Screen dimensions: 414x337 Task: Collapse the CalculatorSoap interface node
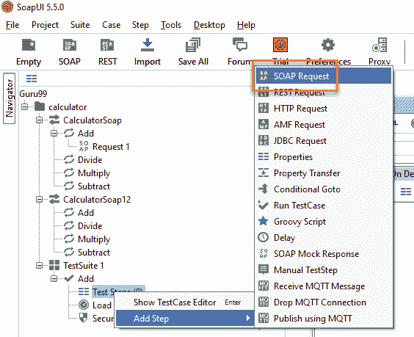[40, 120]
